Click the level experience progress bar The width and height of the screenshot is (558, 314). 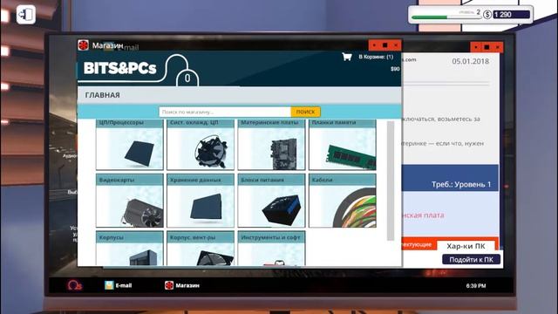point(446,17)
